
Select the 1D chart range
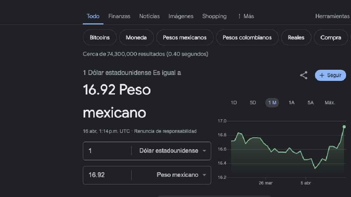(x=234, y=103)
